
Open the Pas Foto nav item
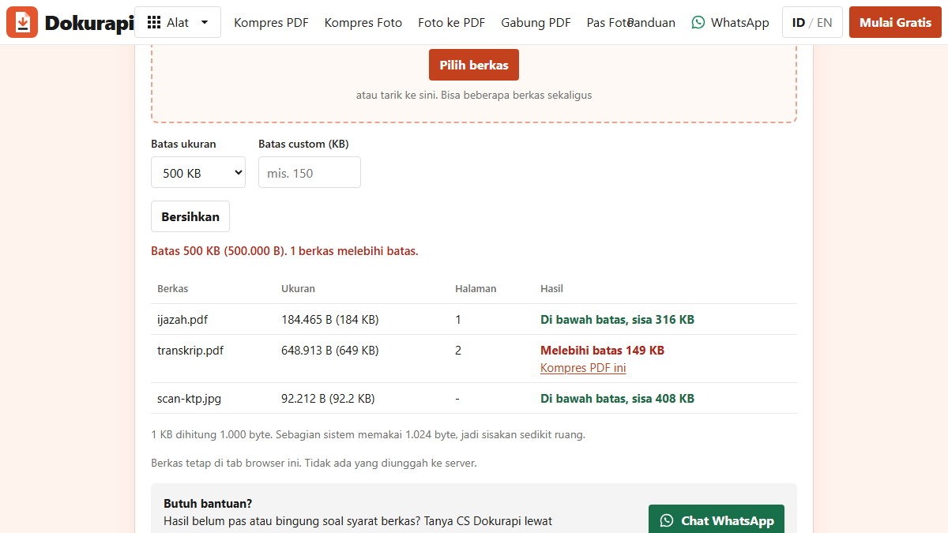(x=608, y=23)
